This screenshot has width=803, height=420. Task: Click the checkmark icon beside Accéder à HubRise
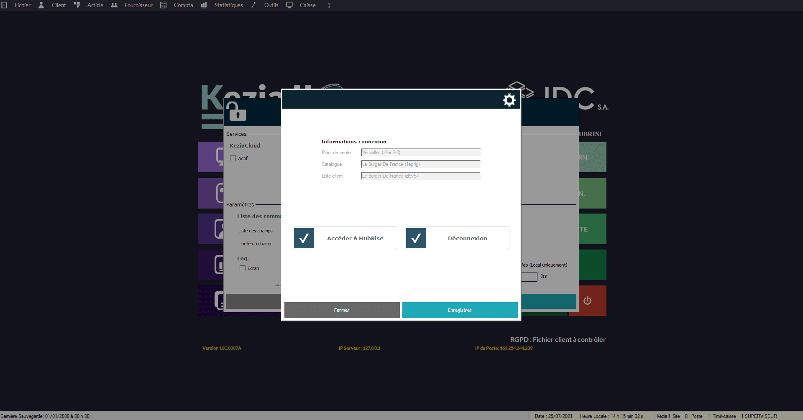pos(304,238)
